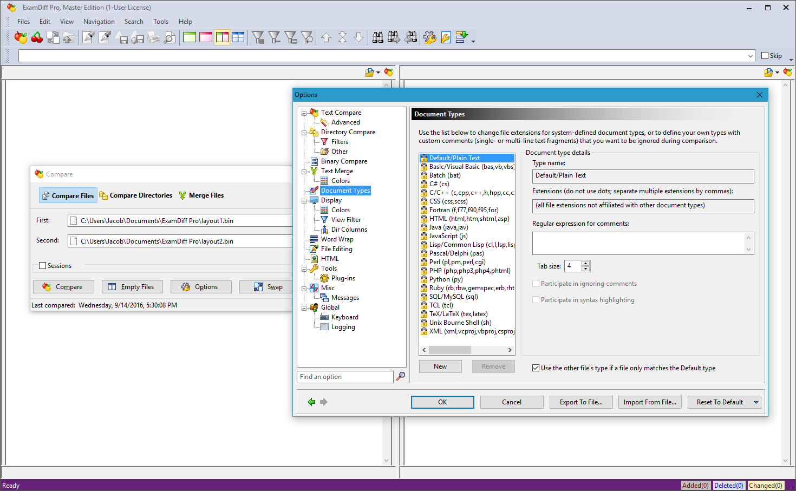Enable the Sessions checkbox in Compare dialog

click(x=42, y=266)
